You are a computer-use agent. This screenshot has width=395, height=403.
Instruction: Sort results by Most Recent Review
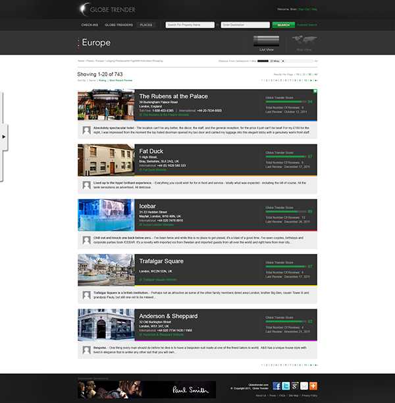pyautogui.click(x=120, y=80)
